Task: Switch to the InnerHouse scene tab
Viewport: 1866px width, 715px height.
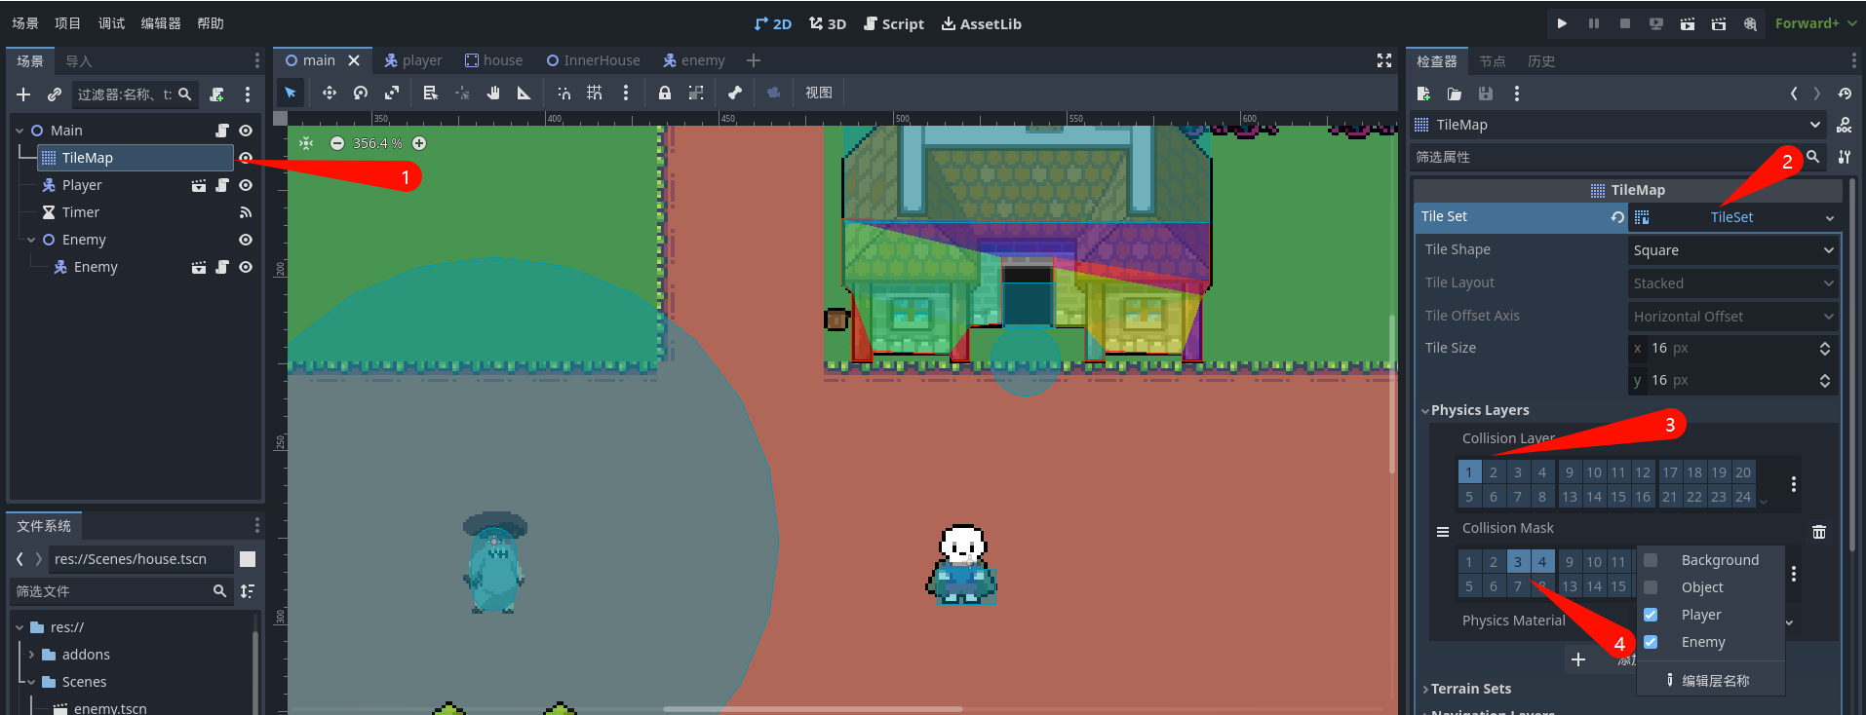Action: [593, 60]
